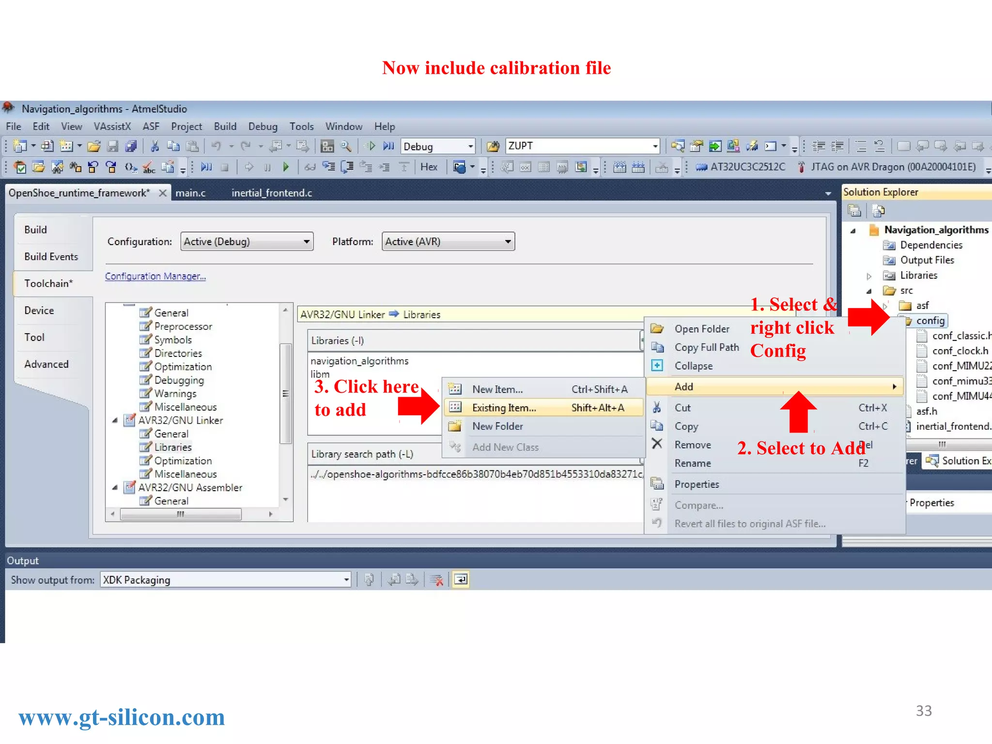Select Properties in the context menu
Screen dimensions: 992x744
tap(697, 484)
